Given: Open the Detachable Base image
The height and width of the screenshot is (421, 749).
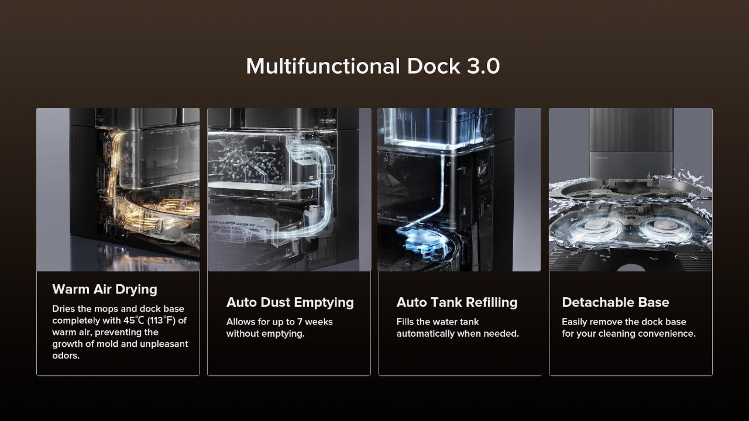Looking at the screenshot, I should coord(631,189).
